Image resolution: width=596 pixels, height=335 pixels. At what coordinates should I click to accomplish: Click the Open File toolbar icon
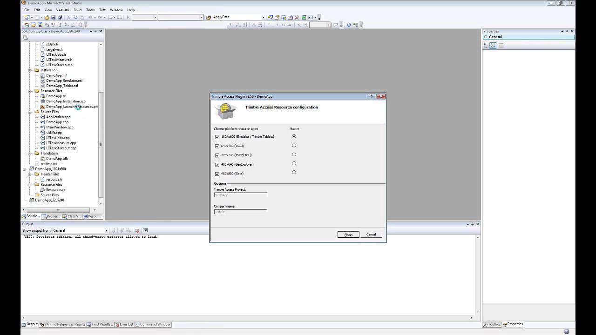click(47, 17)
